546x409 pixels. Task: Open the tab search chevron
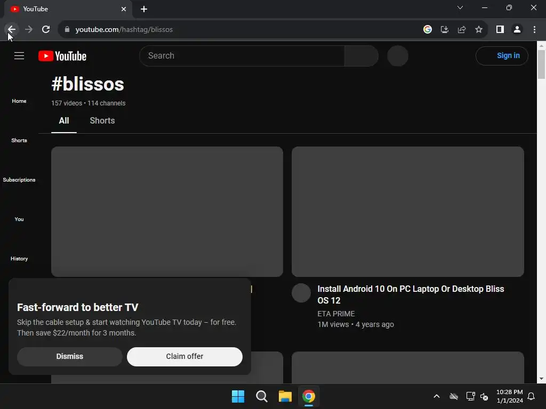(460, 7)
